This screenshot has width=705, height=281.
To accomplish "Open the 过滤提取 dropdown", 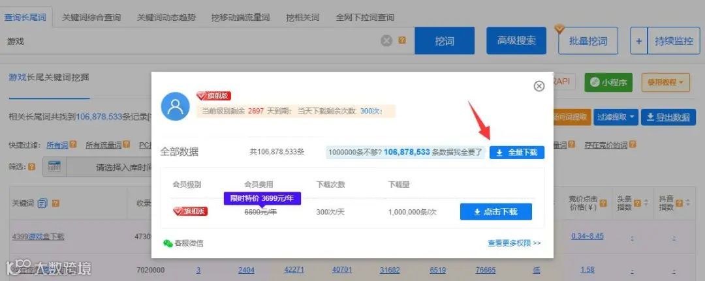I will pos(616,117).
